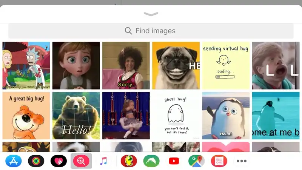Open the Digital Touch heart icon

(x=59, y=161)
